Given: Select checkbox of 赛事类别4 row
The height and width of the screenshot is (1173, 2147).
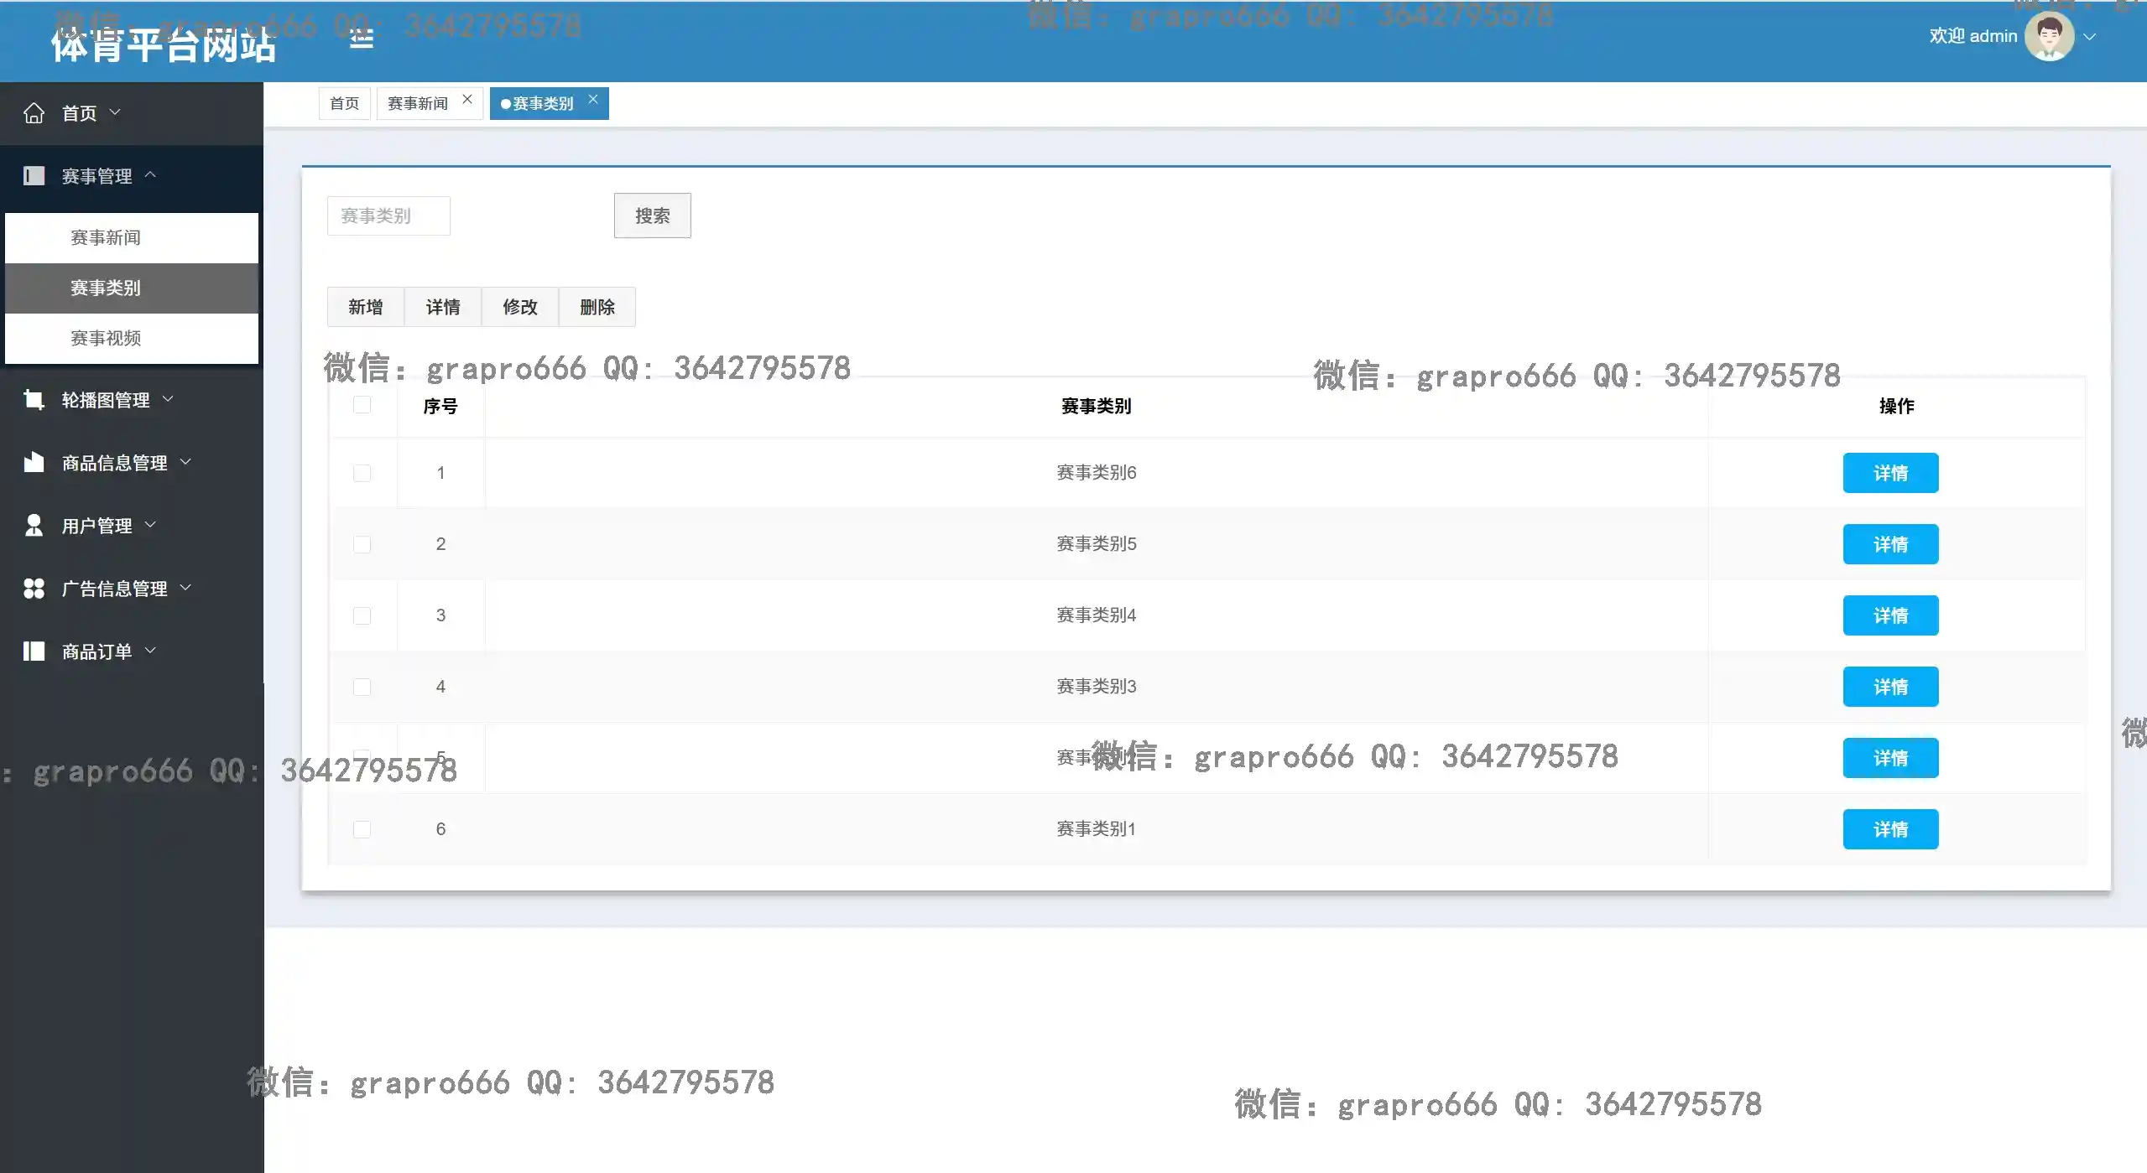Looking at the screenshot, I should tap(362, 616).
